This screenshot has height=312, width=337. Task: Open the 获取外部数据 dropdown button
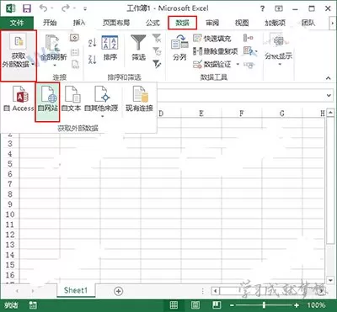point(19,56)
